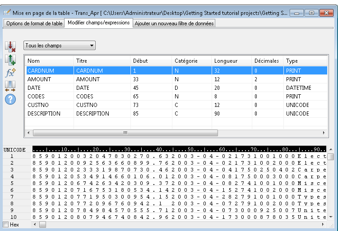Open help via blue question mark icon
Screen dimensions: 338x231
pos(10,99)
